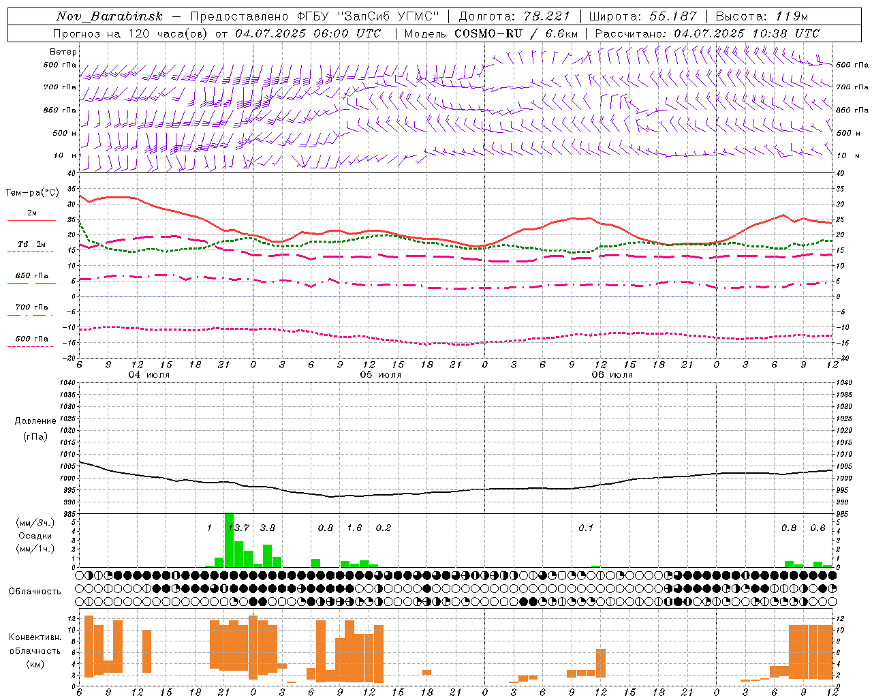Select the "Облачность" cloud cover label
This screenshot has width=872, height=698.
tap(35, 592)
